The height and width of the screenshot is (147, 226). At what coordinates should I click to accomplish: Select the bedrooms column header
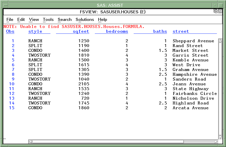coord(117,31)
